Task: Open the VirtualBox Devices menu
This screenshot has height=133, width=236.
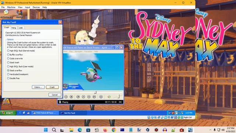Action: [36, 7]
